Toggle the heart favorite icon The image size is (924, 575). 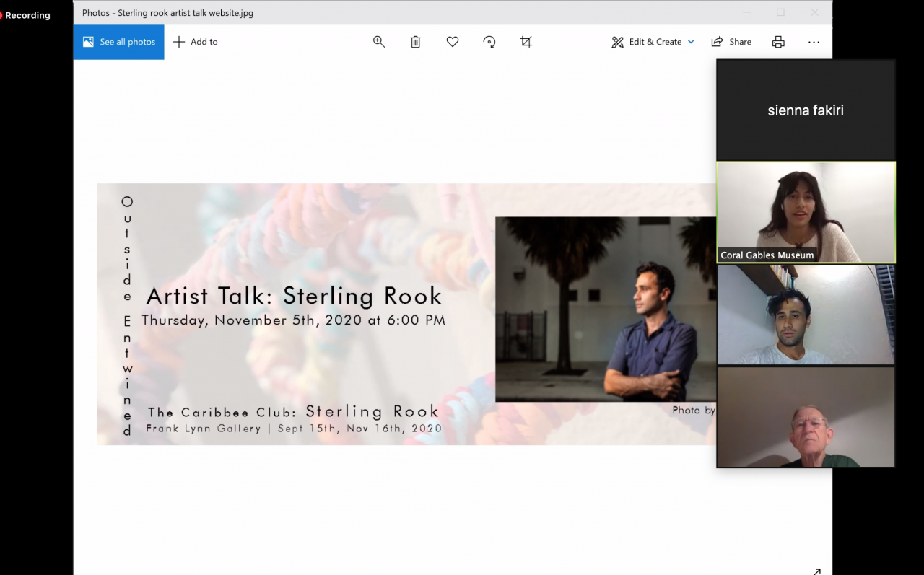pyautogui.click(x=453, y=42)
